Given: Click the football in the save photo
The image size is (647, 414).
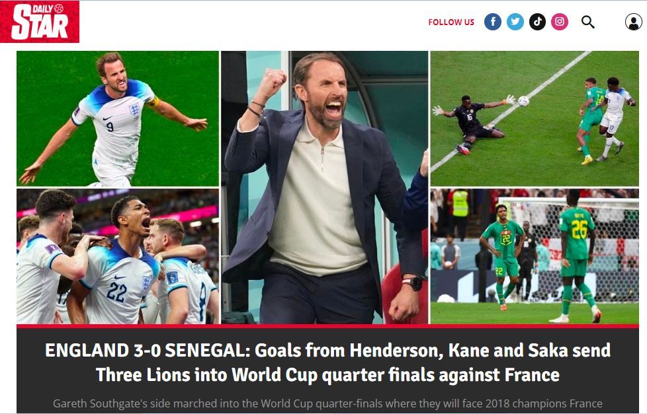Looking at the screenshot, I should (523, 101).
